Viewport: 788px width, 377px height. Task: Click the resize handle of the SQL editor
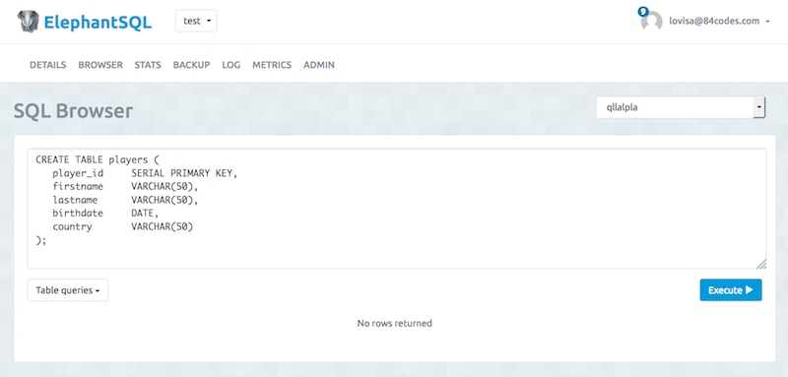(760, 264)
